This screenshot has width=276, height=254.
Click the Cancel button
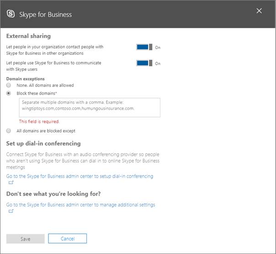[68, 238]
